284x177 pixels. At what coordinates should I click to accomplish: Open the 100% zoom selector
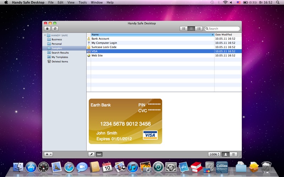pos(214,154)
